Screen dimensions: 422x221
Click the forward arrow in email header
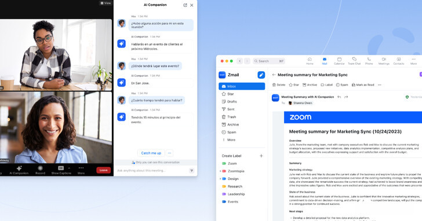click(346, 97)
